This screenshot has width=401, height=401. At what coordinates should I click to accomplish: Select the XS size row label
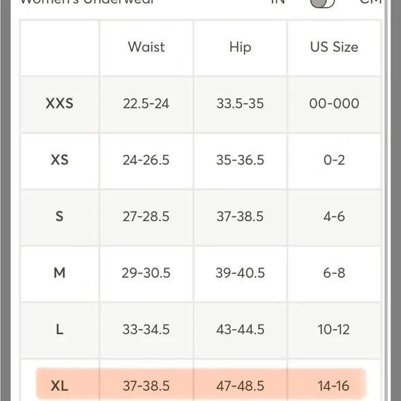click(x=59, y=160)
